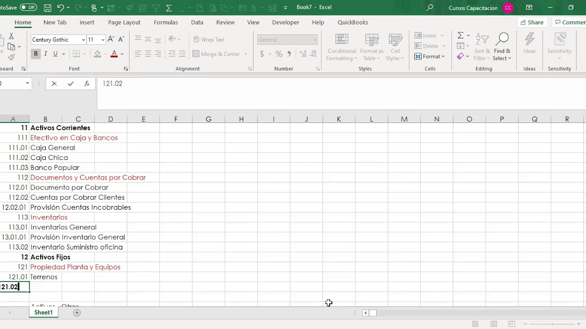This screenshot has width=586, height=329.
Task: Activate the Format Painter brush
Action: tap(11, 57)
